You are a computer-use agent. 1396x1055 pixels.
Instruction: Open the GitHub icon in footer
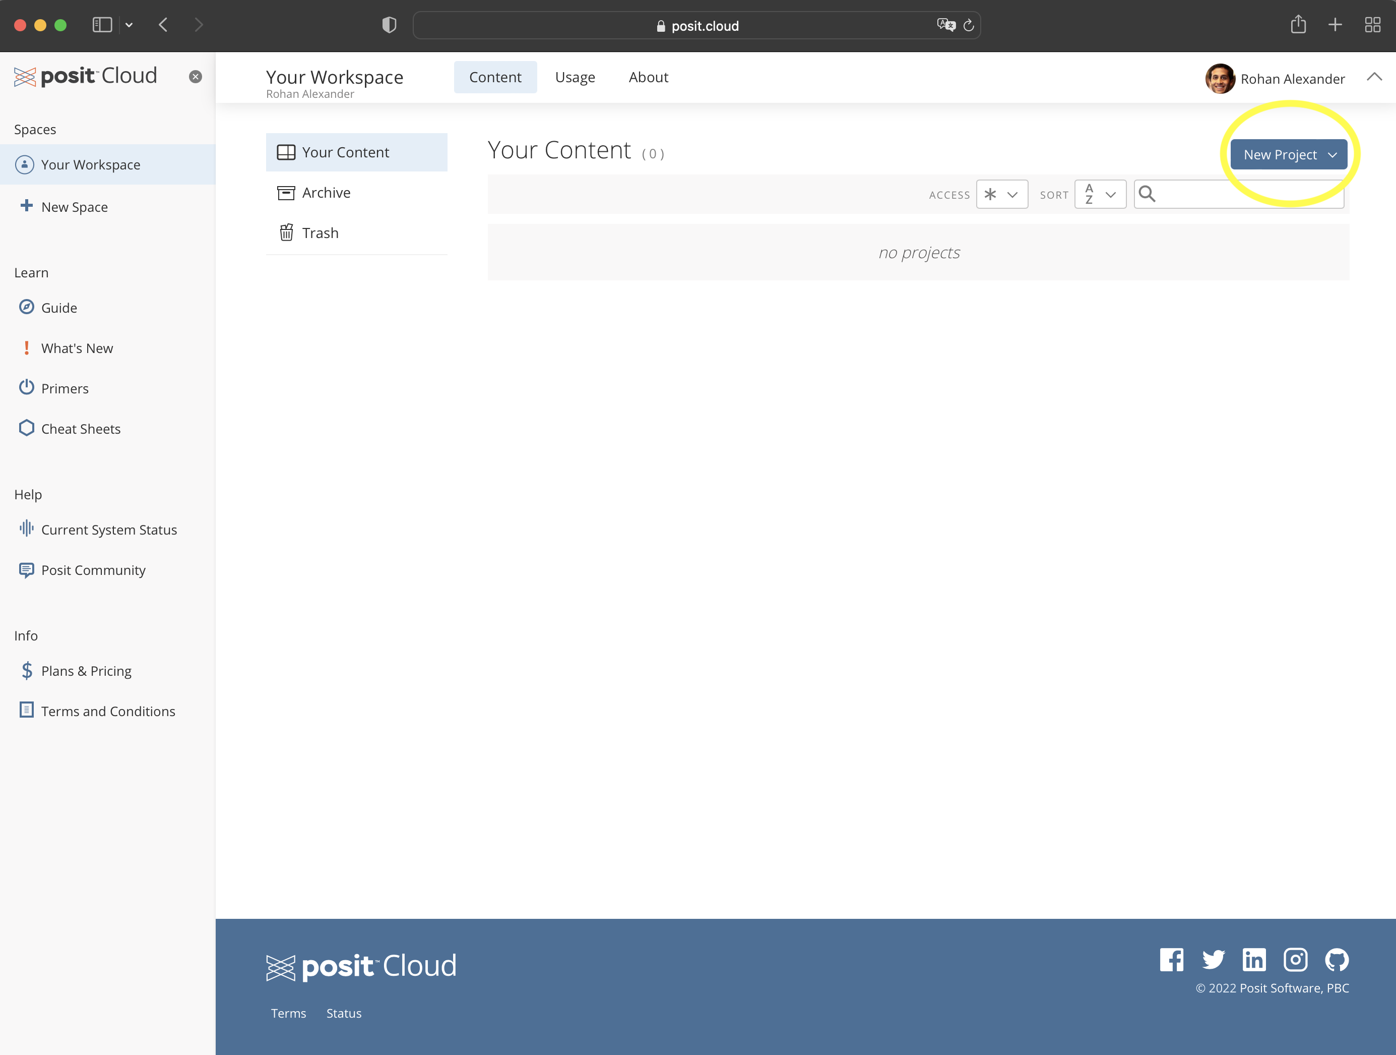[x=1337, y=960]
